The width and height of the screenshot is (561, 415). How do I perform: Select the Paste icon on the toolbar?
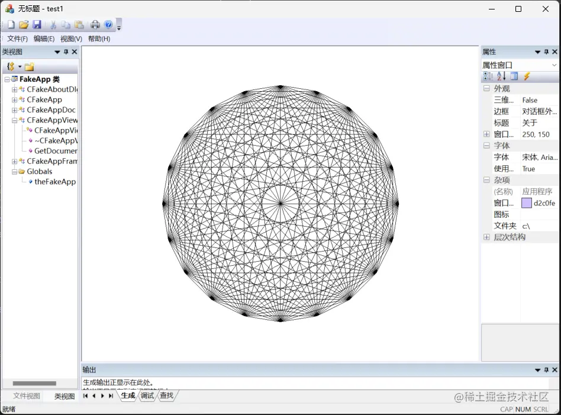pos(78,24)
